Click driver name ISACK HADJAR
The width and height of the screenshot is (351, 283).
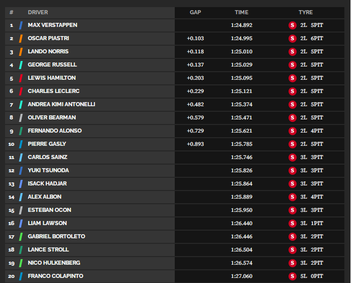(x=47, y=183)
